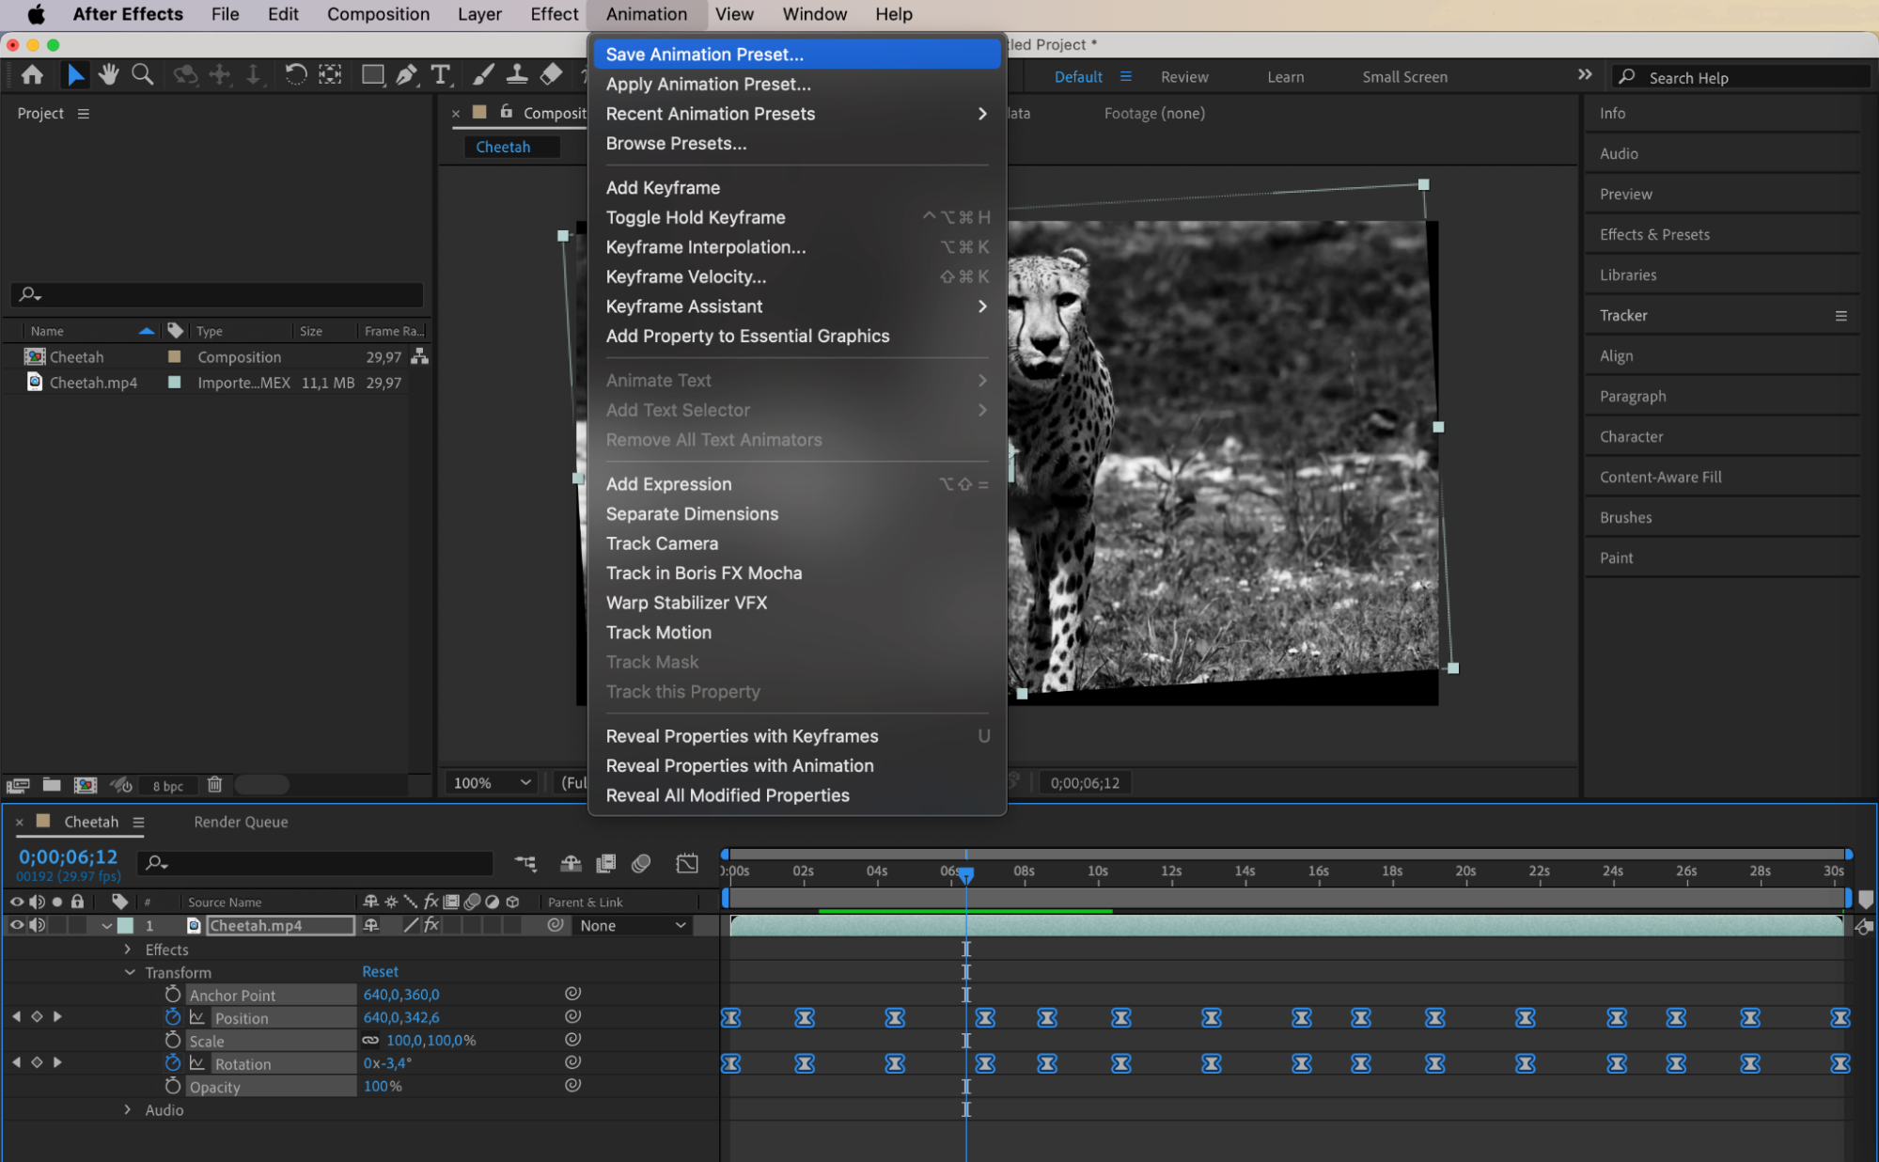Toggle Rotation property stopwatch

pos(172,1062)
